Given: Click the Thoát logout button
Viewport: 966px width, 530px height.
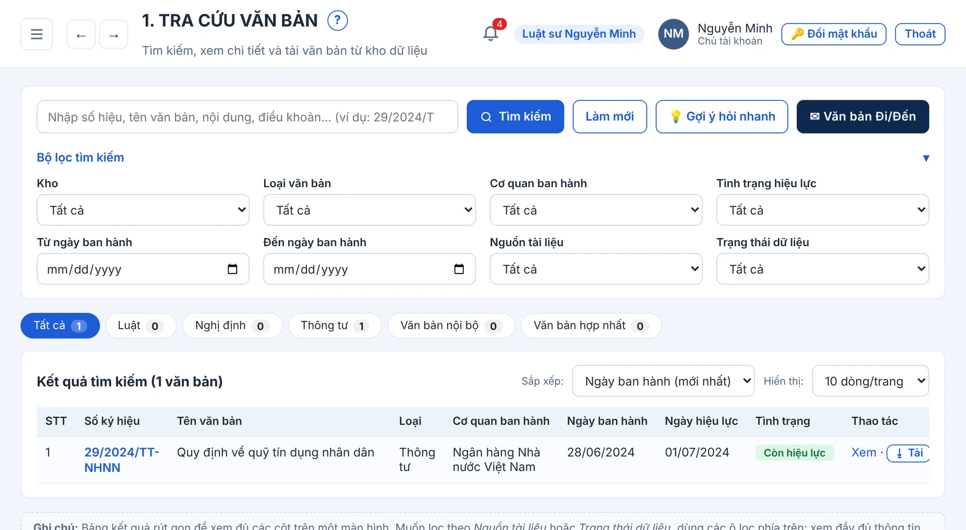Looking at the screenshot, I should pyautogui.click(x=920, y=34).
